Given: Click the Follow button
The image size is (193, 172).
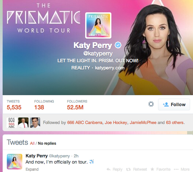Looking at the screenshot, I should (x=174, y=104).
